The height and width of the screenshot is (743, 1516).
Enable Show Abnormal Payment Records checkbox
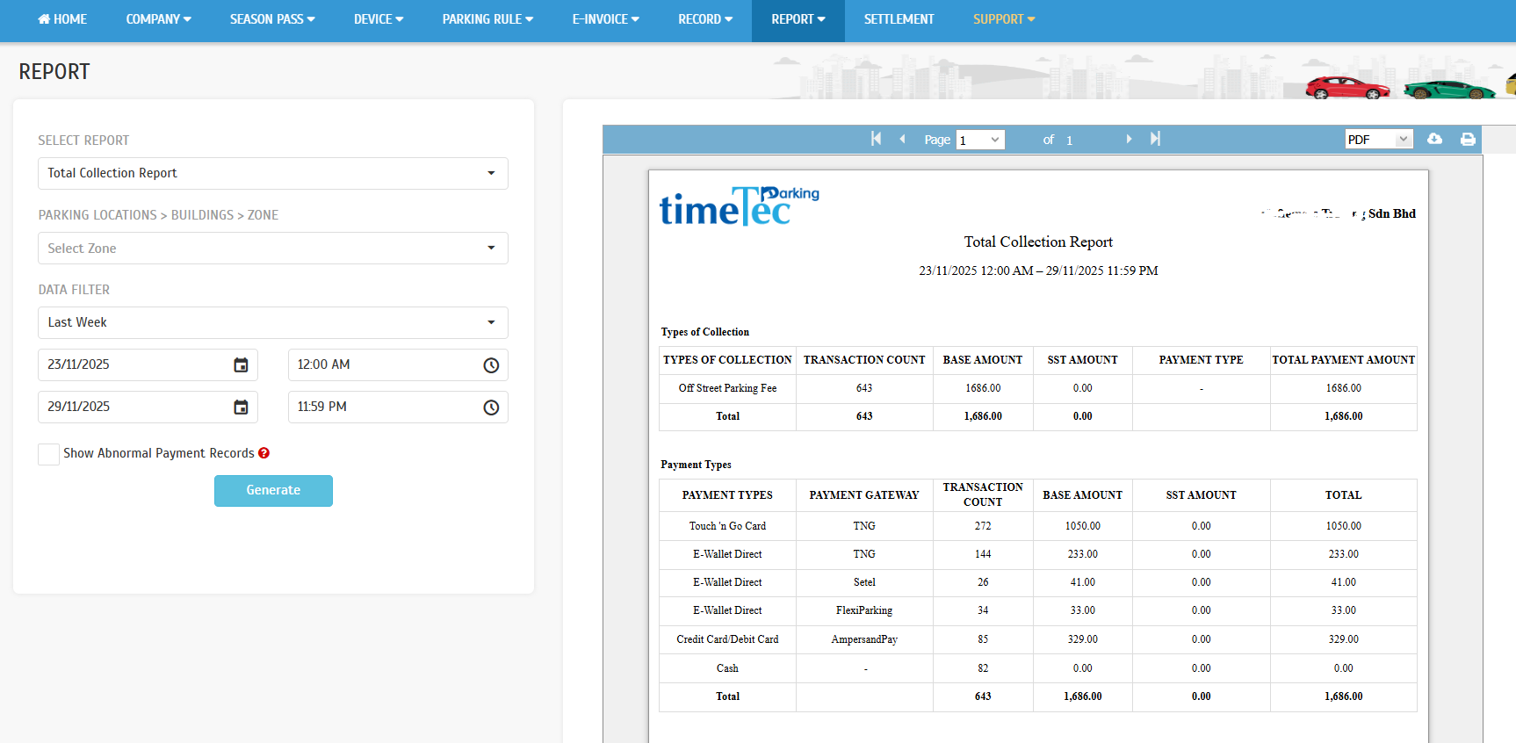tap(49, 454)
